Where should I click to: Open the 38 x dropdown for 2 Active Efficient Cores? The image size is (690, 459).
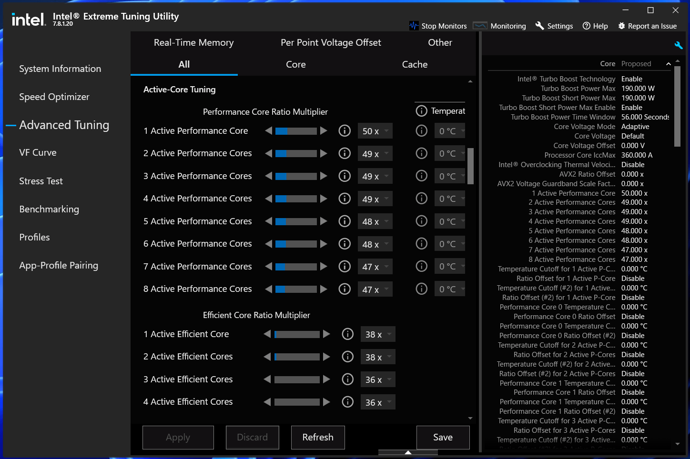point(378,357)
